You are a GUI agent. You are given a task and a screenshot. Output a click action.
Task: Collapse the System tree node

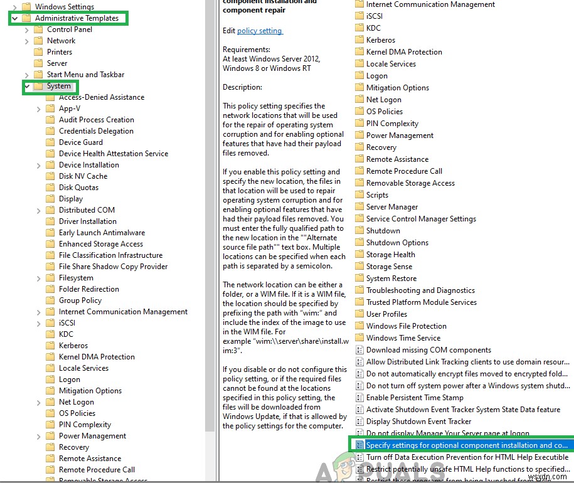pyautogui.click(x=27, y=87)
